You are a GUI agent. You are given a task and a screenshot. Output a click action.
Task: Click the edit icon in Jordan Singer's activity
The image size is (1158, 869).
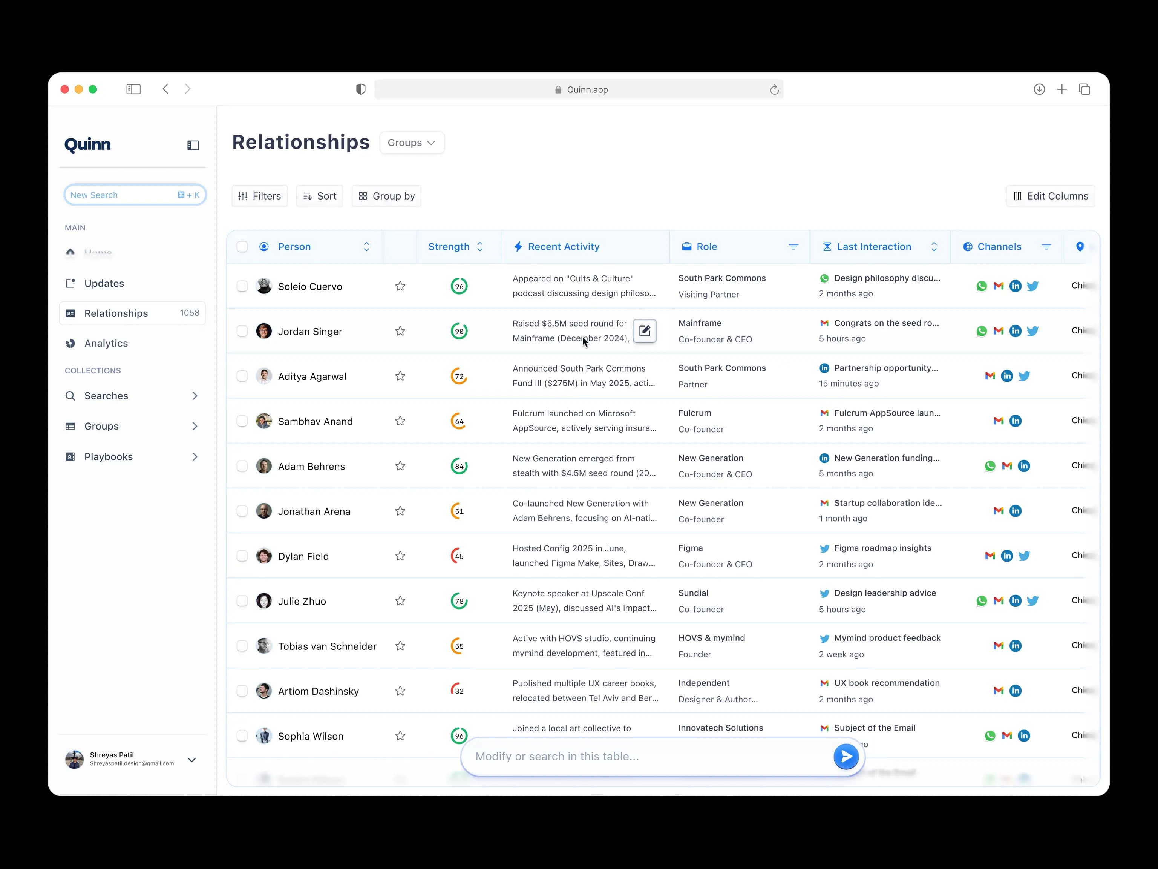pyautogui.click(x=645, y=330)
